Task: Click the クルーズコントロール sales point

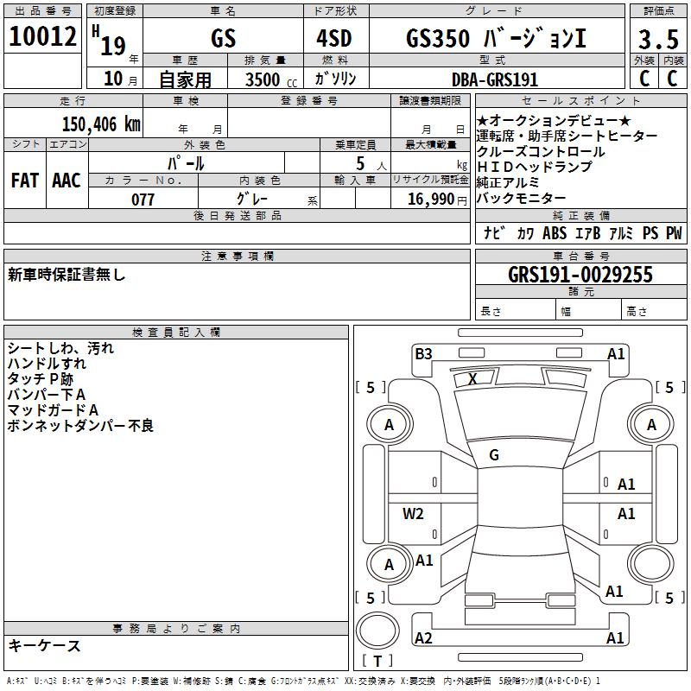Action: pos(541,151)
